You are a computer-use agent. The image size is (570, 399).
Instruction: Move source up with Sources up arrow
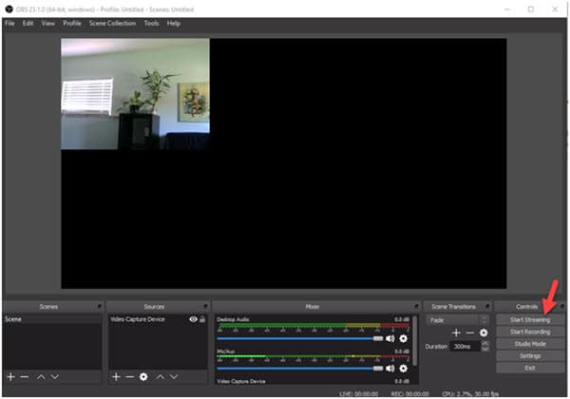pyautogui.click(x=161, y=377)
